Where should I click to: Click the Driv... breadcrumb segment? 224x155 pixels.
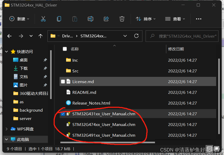[67, 36]
